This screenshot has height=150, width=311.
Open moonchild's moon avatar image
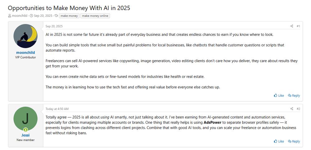(x=26, y=36)
